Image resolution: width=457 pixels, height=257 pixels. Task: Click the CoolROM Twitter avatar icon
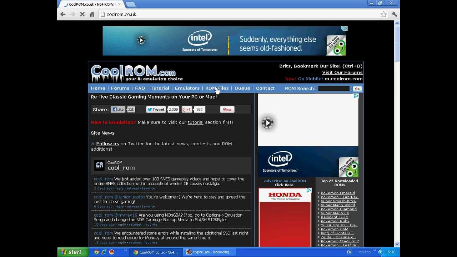[99, 165]
